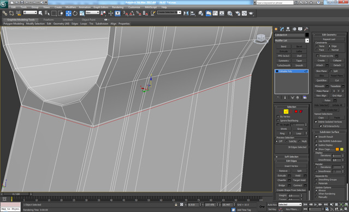
Task: Open the Customize menu
Action: pos(134,7)
